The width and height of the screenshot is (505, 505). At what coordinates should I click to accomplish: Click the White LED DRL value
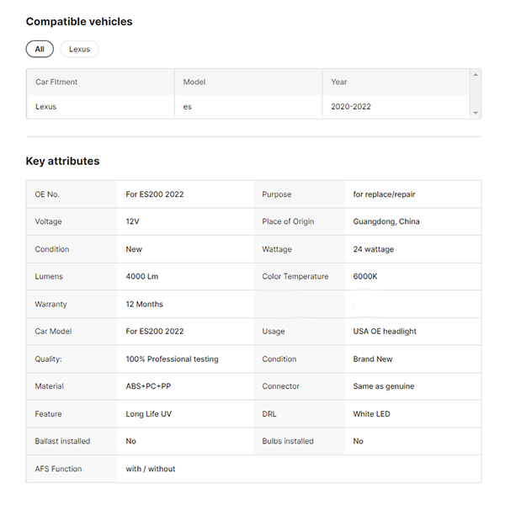[x=371, y=414]
